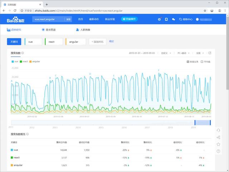Enable the 平均值 checkbox
The height and width of the screenshot is (172, 229).
click(202, 62)
